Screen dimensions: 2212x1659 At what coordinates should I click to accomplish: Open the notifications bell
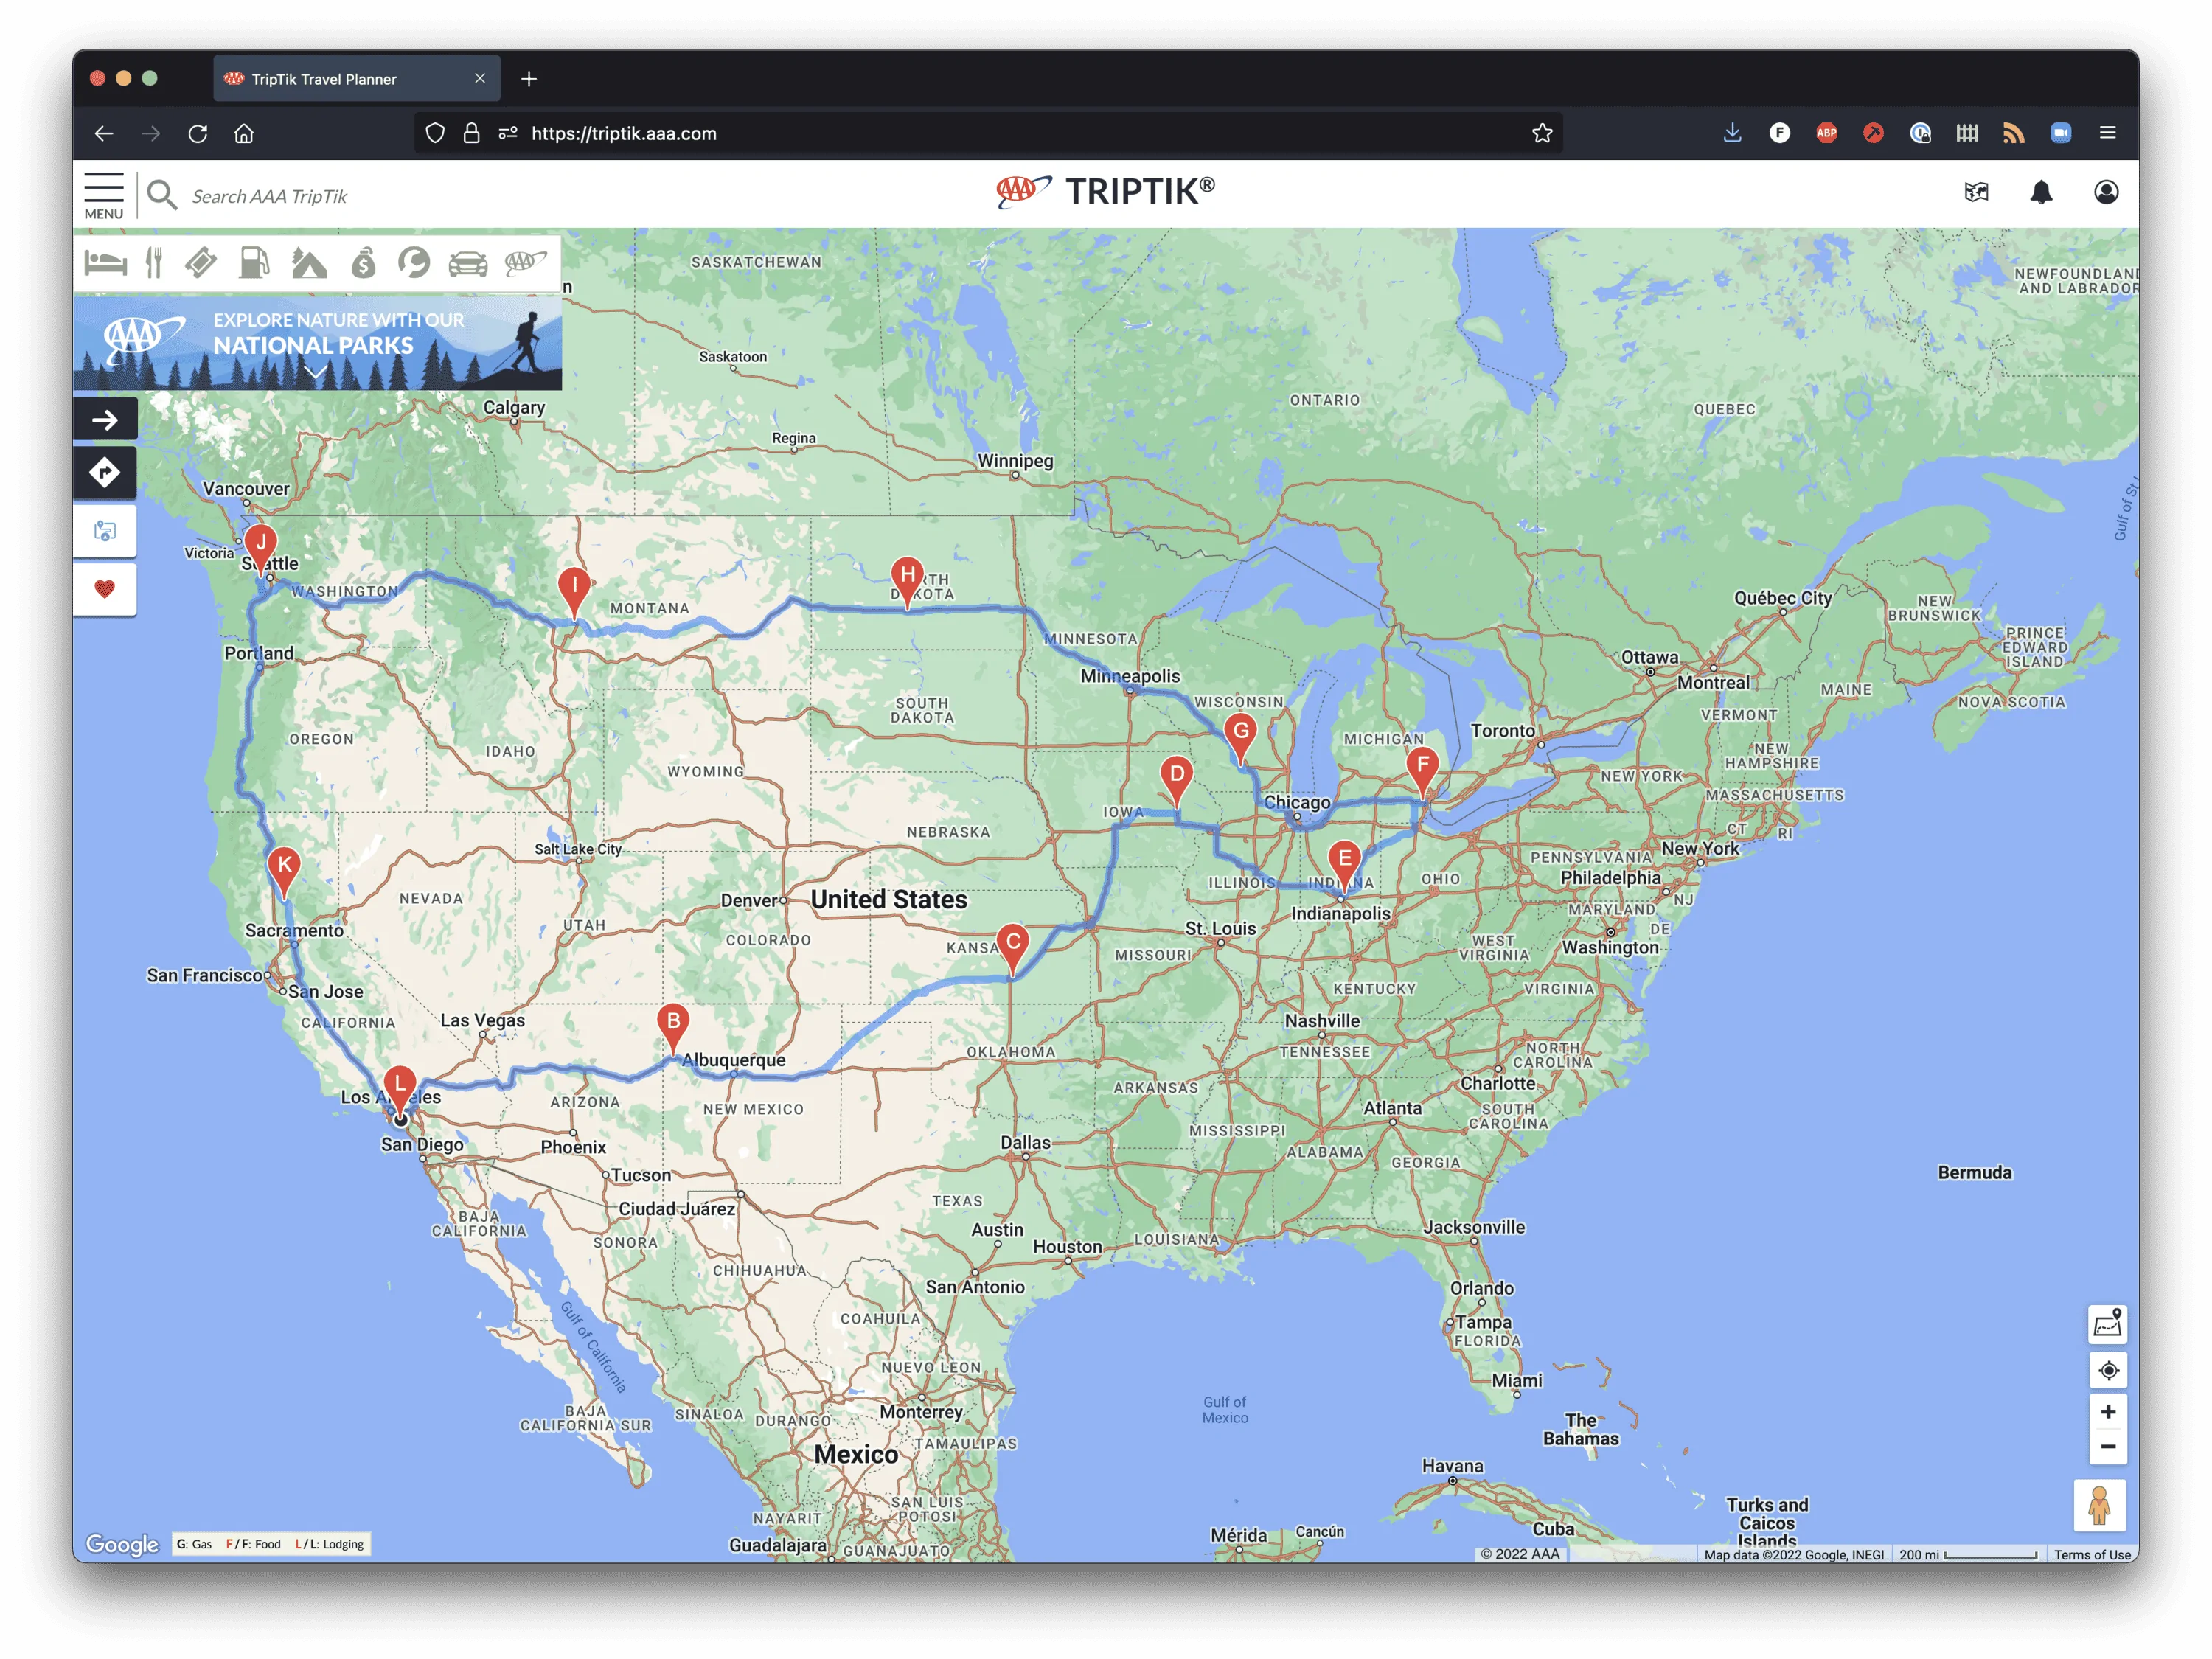pos(2041,192)
